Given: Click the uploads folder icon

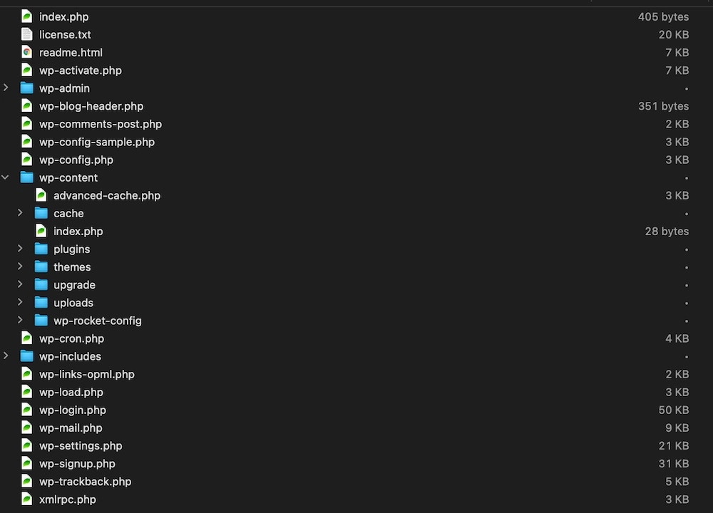Looking at the screenshot, I should click(41, 303).
